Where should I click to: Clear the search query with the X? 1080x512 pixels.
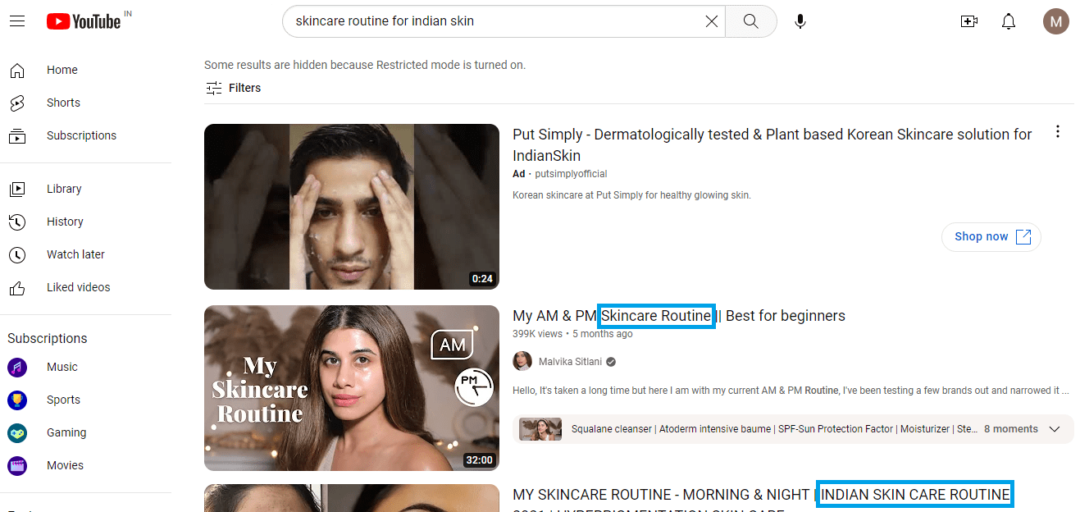pos(711,21)
